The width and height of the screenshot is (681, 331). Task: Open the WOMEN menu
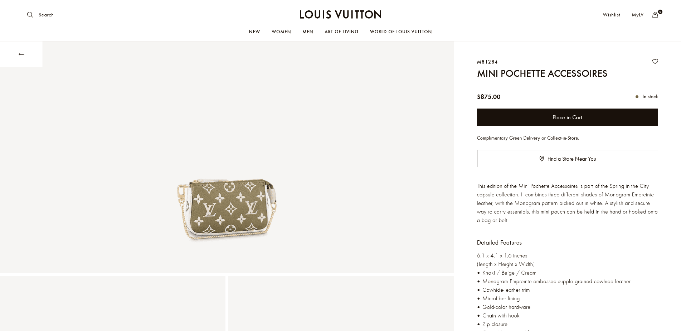281,32
